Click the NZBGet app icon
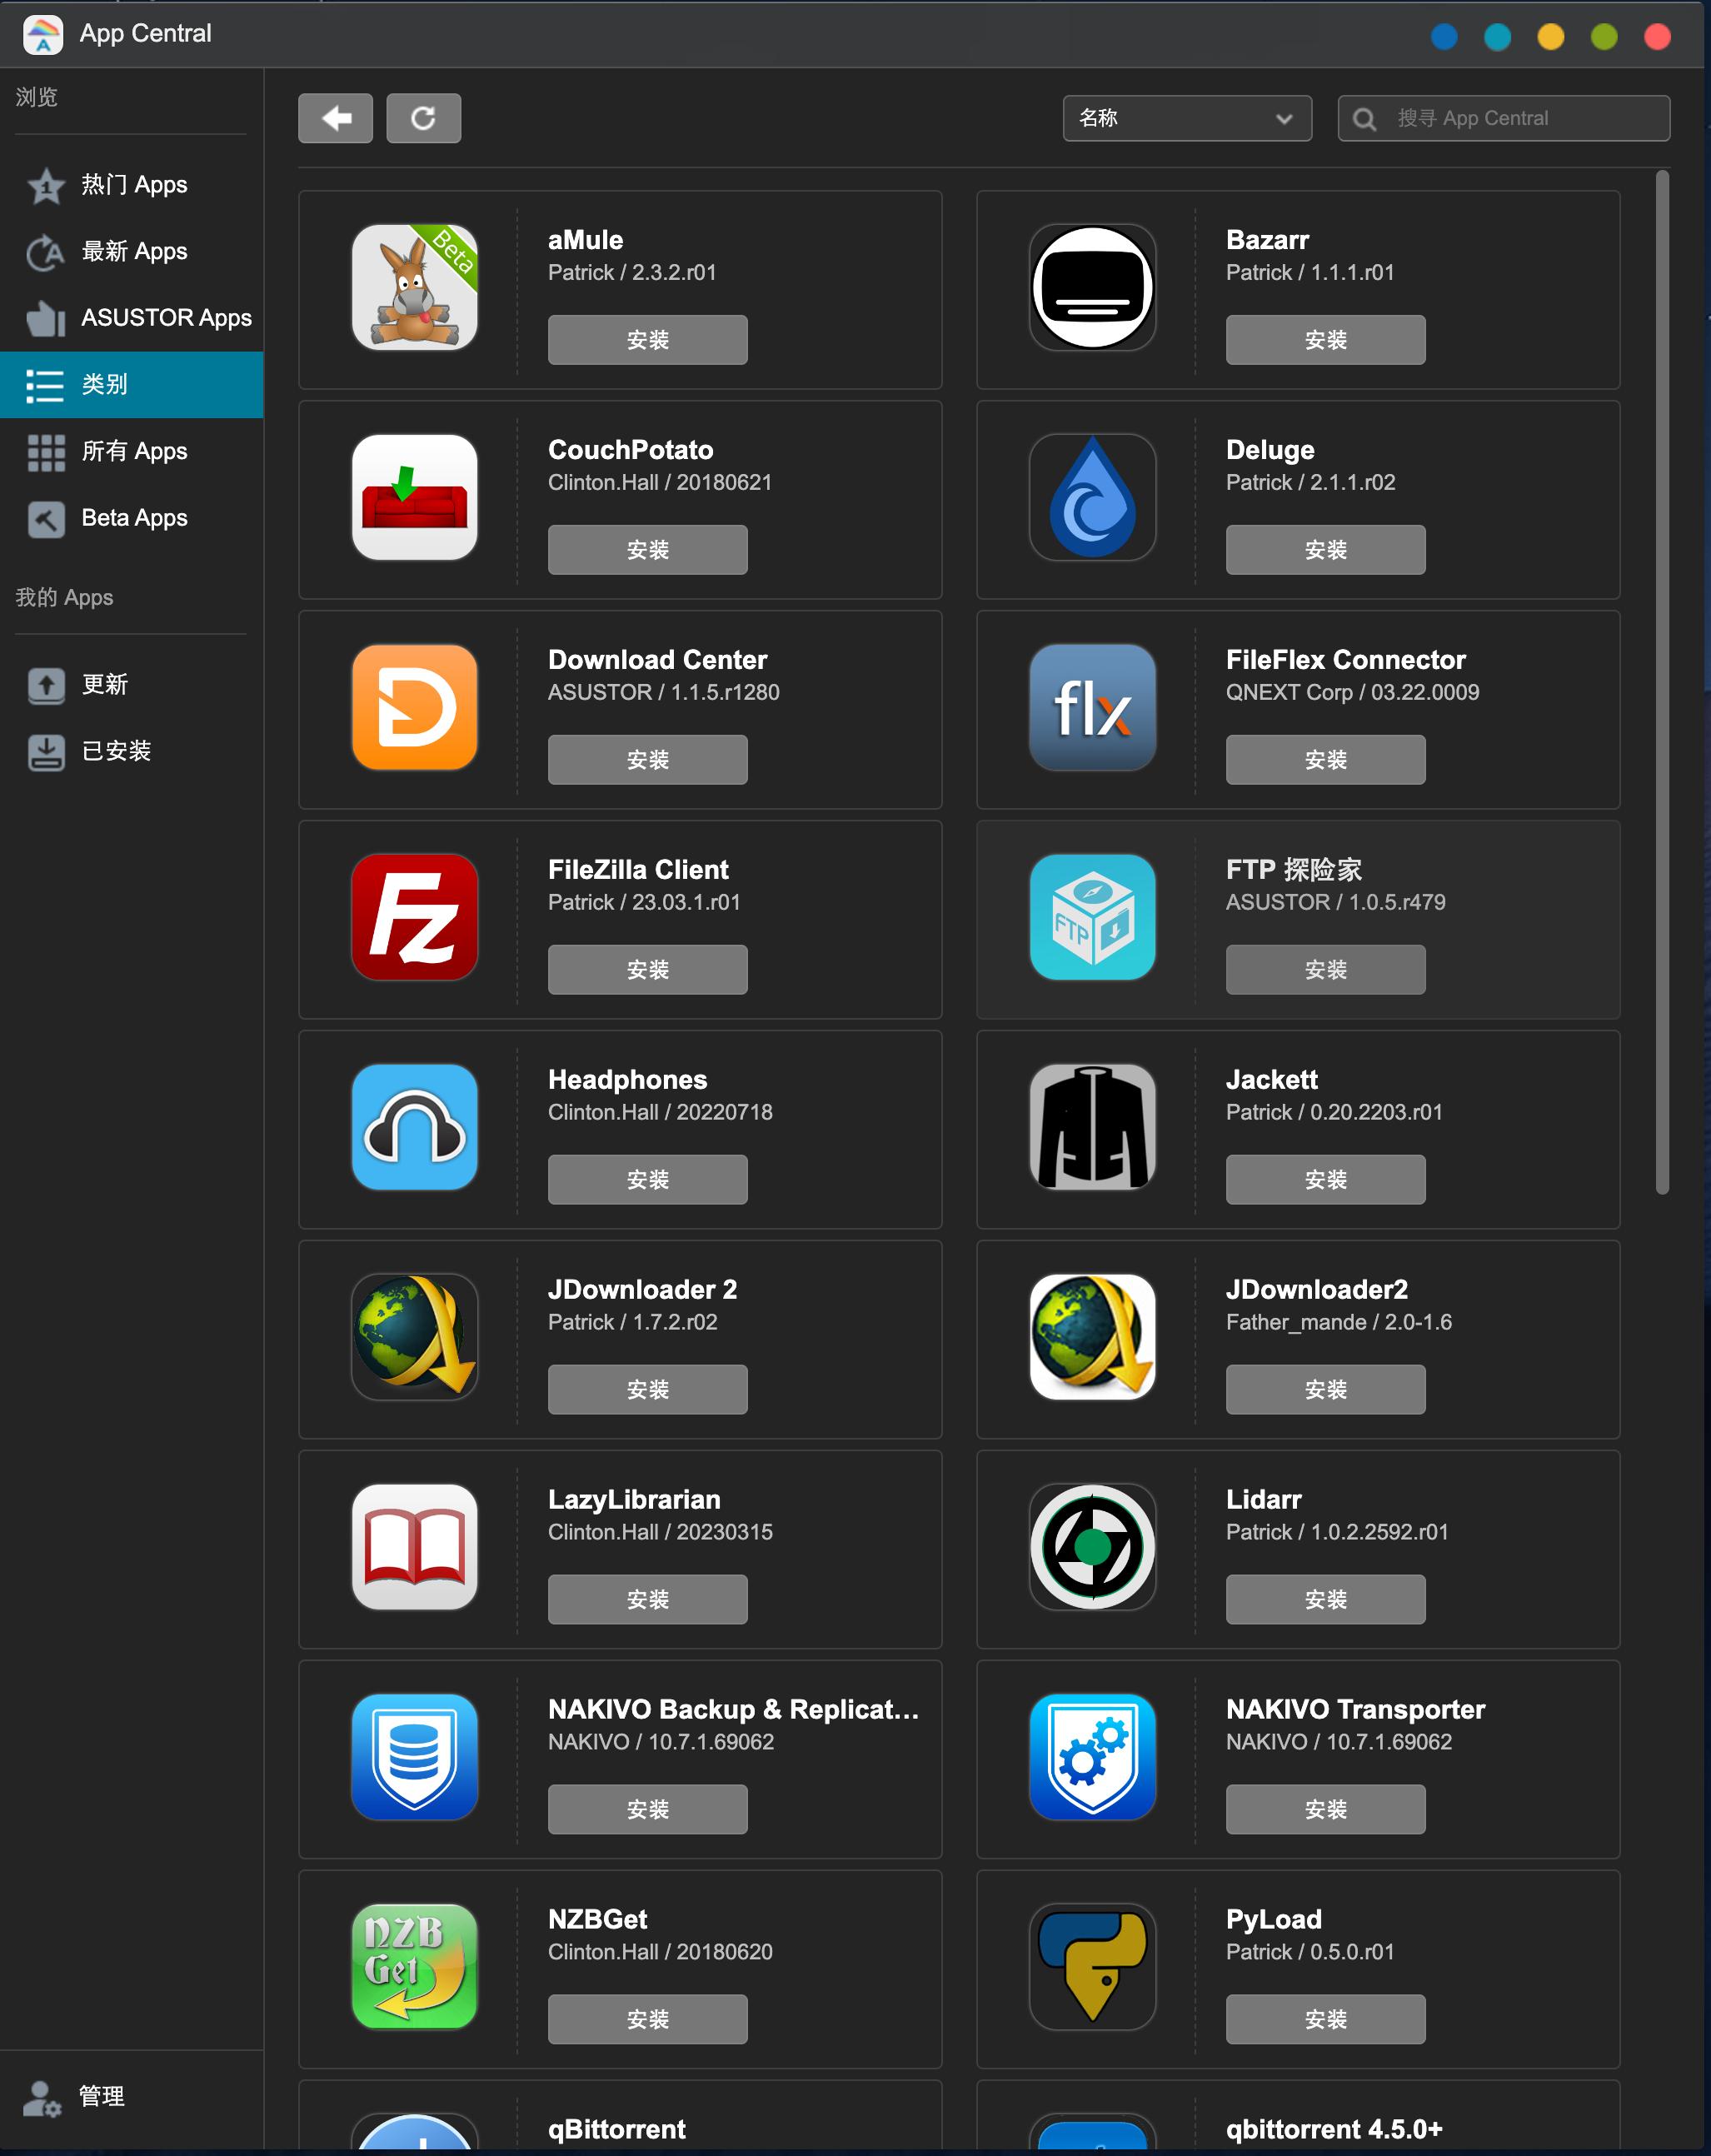 tap(414, 1967)
